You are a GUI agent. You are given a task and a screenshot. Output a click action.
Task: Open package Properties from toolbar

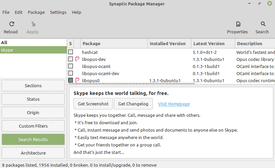click(237, 24)
